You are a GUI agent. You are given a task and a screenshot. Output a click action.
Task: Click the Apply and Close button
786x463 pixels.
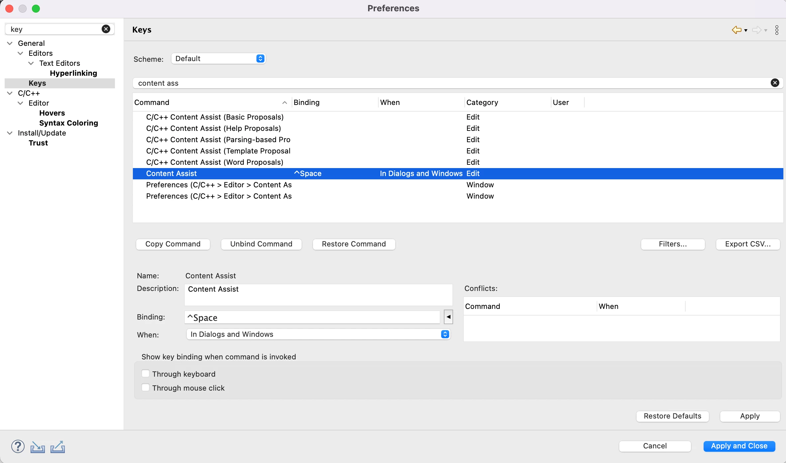[739, 446]
